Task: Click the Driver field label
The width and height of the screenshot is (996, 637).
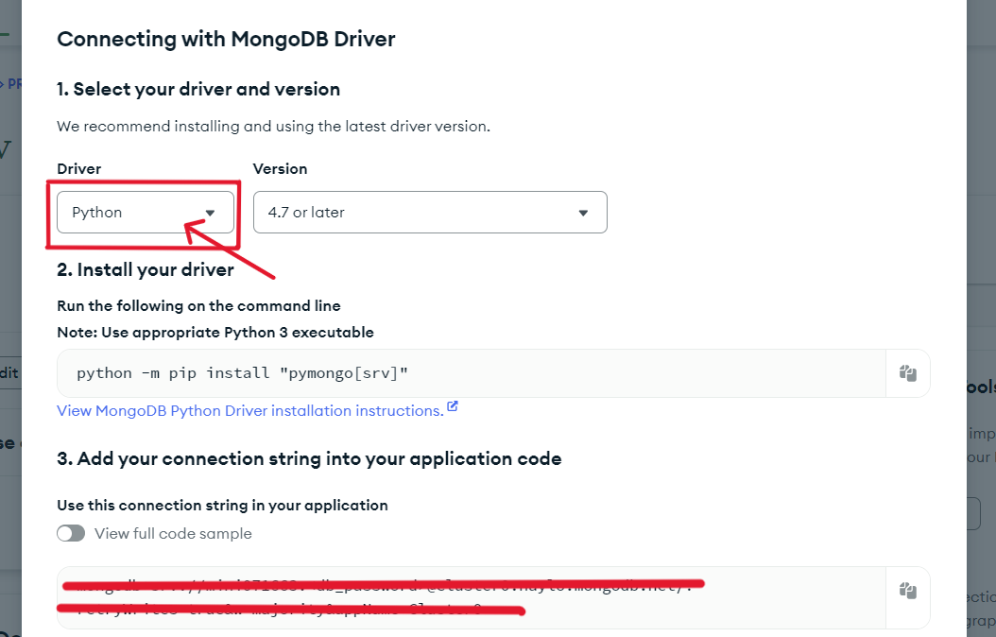Action: 79,169
